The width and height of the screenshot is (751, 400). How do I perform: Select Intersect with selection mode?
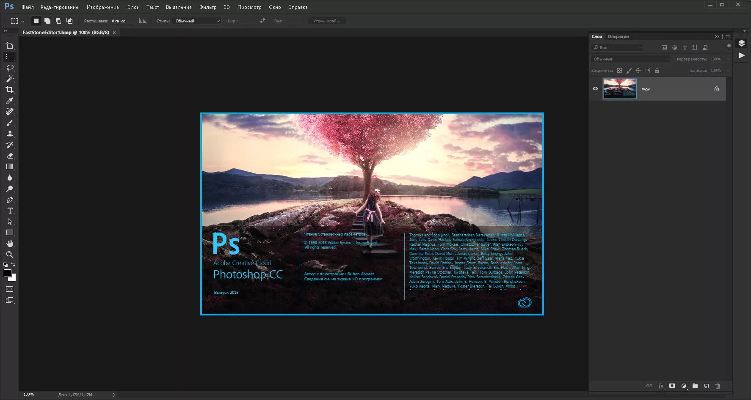pyautogui.click(x=69, y=21)
